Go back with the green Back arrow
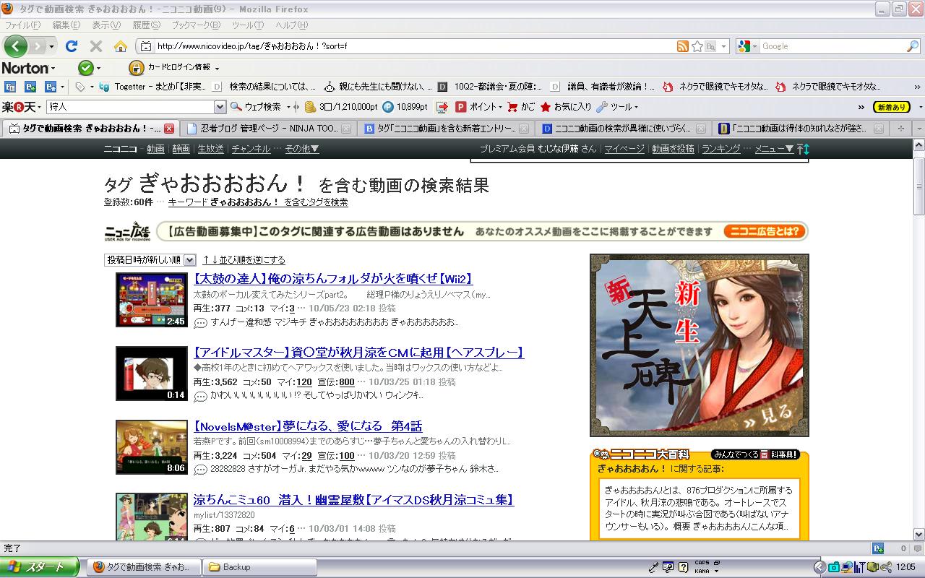 click(16, 46)
